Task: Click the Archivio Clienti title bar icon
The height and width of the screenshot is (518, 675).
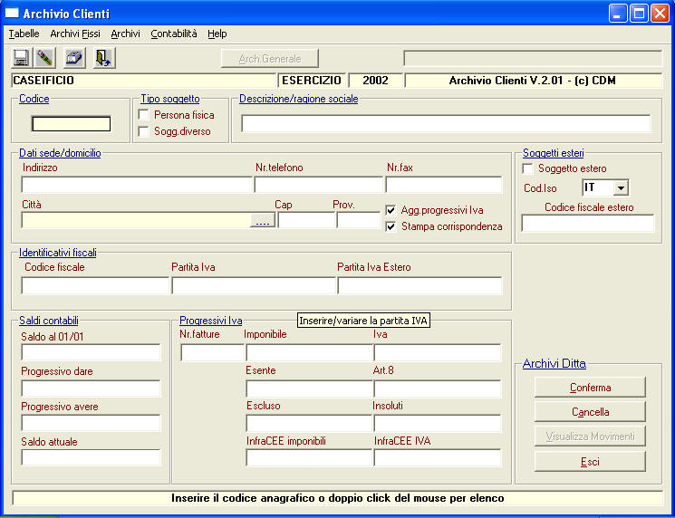Action: (x=12, y=14)
